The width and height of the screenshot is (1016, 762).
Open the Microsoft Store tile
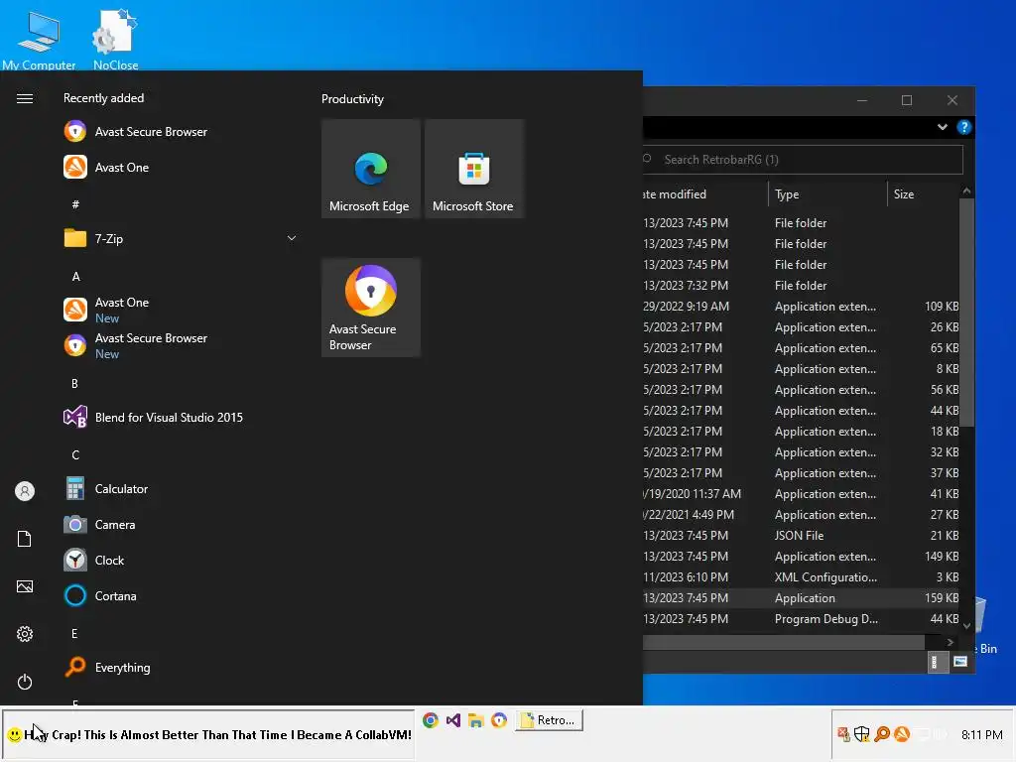(473, 169)
